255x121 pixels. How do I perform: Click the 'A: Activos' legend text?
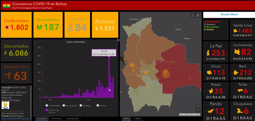(x=209, y=29)
